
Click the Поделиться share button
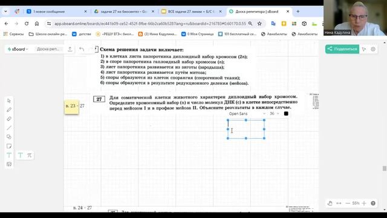(x=342, y=49)
